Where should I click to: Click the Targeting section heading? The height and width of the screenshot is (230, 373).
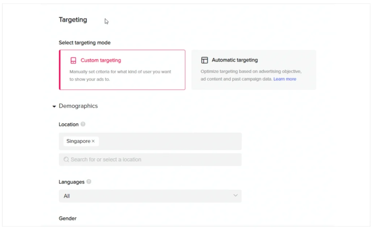click(x=73, y=20)
